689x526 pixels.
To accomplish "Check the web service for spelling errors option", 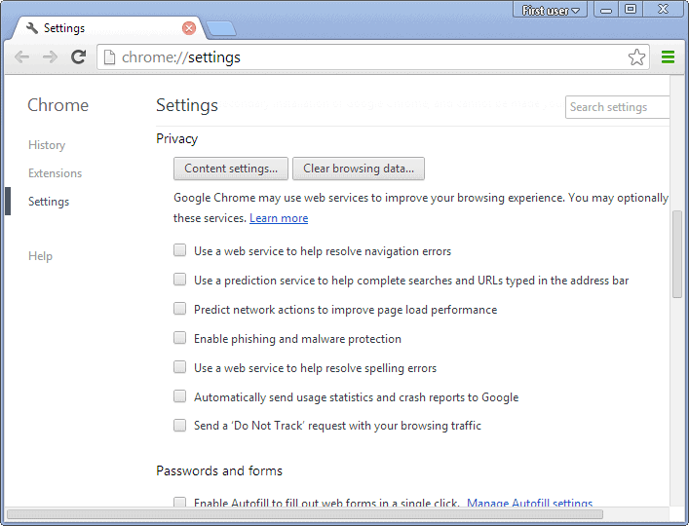I will (179, 367).
